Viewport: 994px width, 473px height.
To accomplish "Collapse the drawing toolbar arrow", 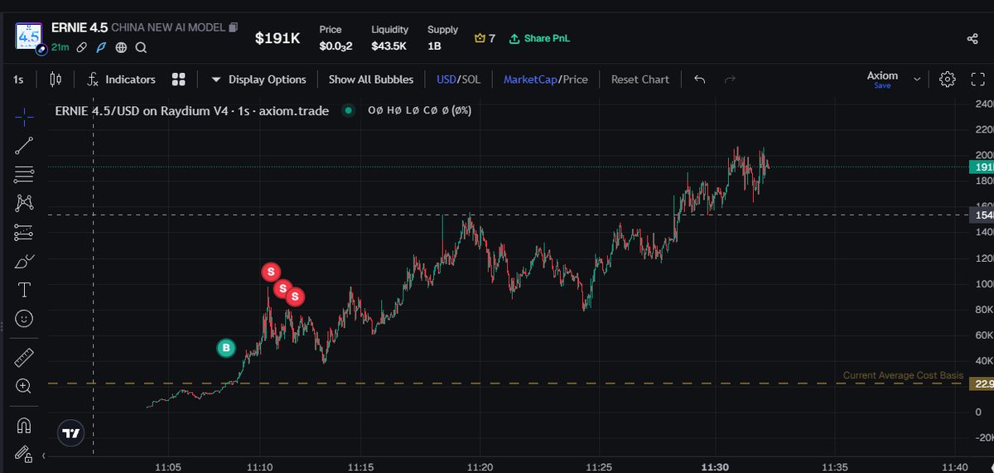I will point(43,455).
